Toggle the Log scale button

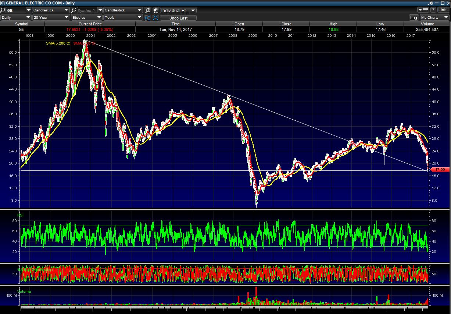(x=414, y=18)
